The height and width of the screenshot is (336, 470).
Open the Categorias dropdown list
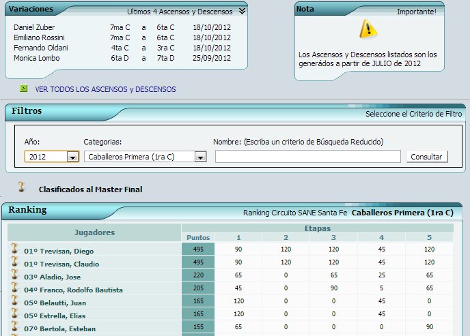point(200,157)
